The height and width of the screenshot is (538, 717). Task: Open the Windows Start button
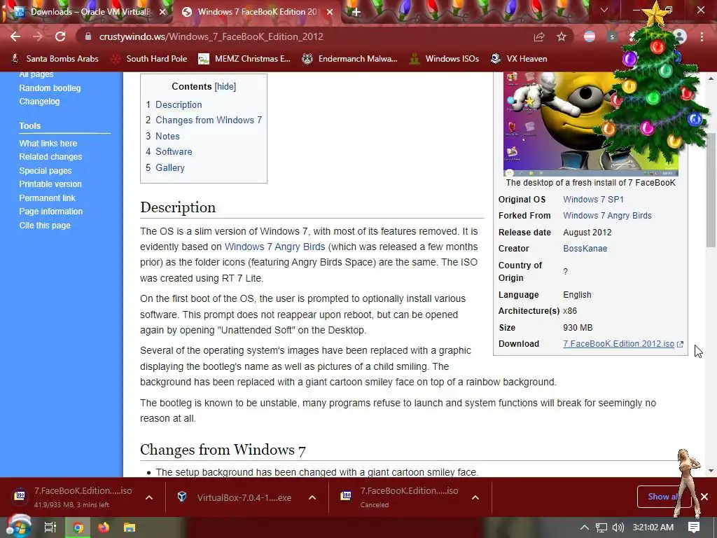(x=18, y=527)
